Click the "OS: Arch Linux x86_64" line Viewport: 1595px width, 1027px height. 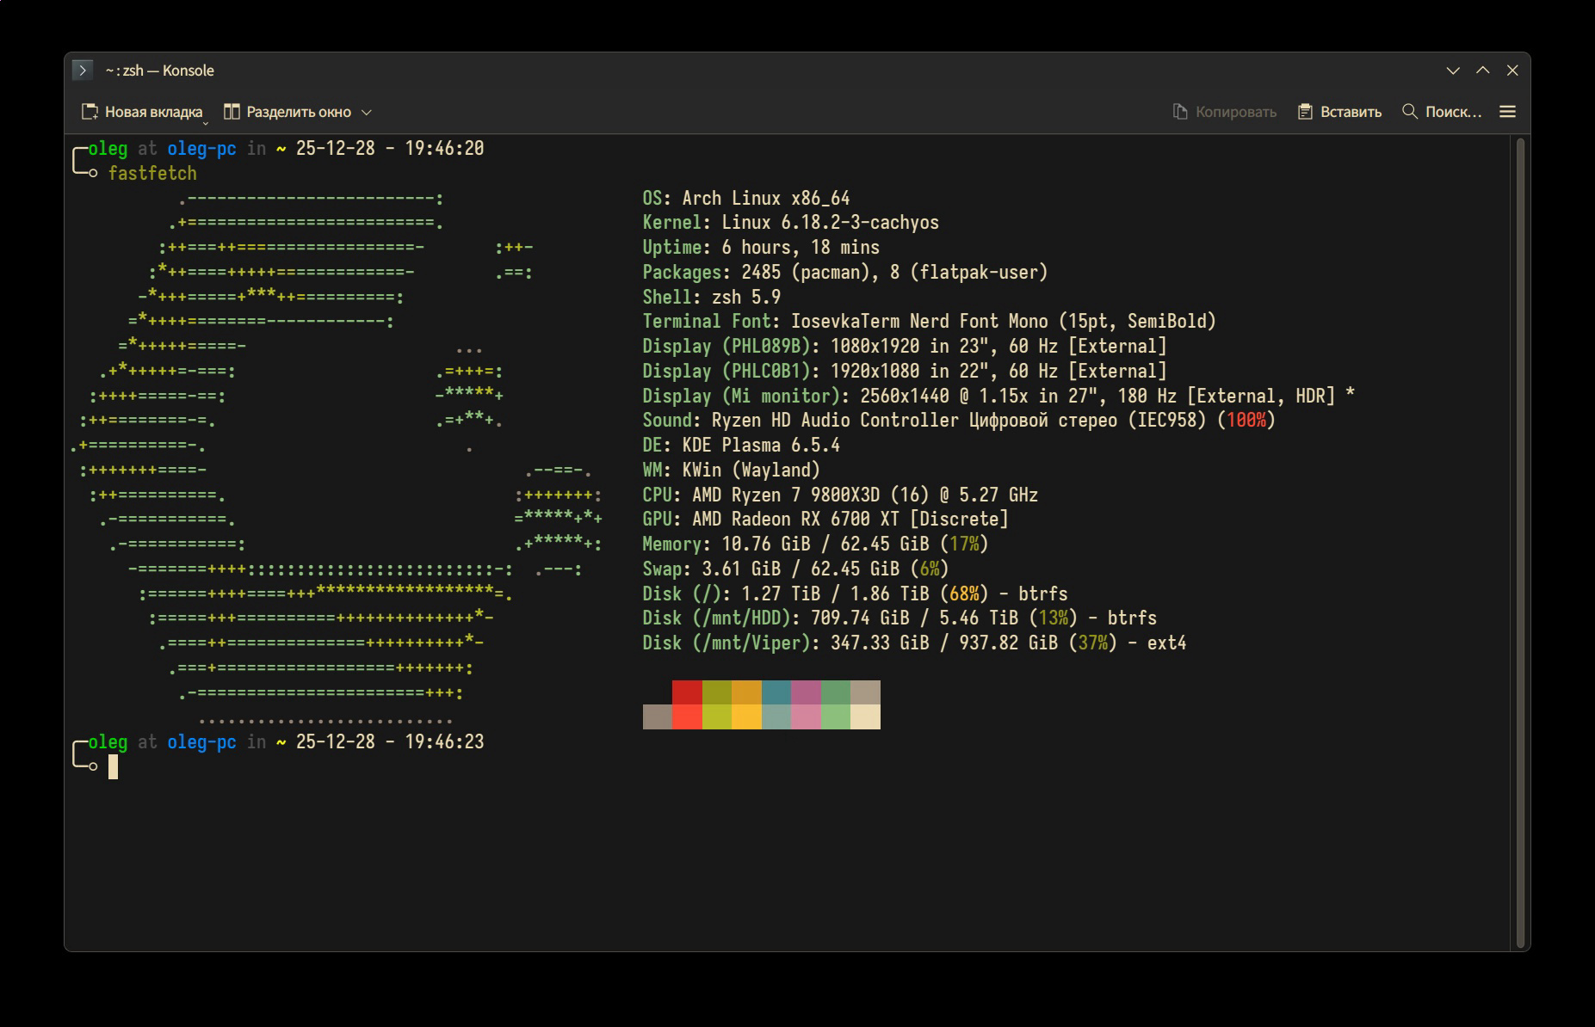(746, 198)
